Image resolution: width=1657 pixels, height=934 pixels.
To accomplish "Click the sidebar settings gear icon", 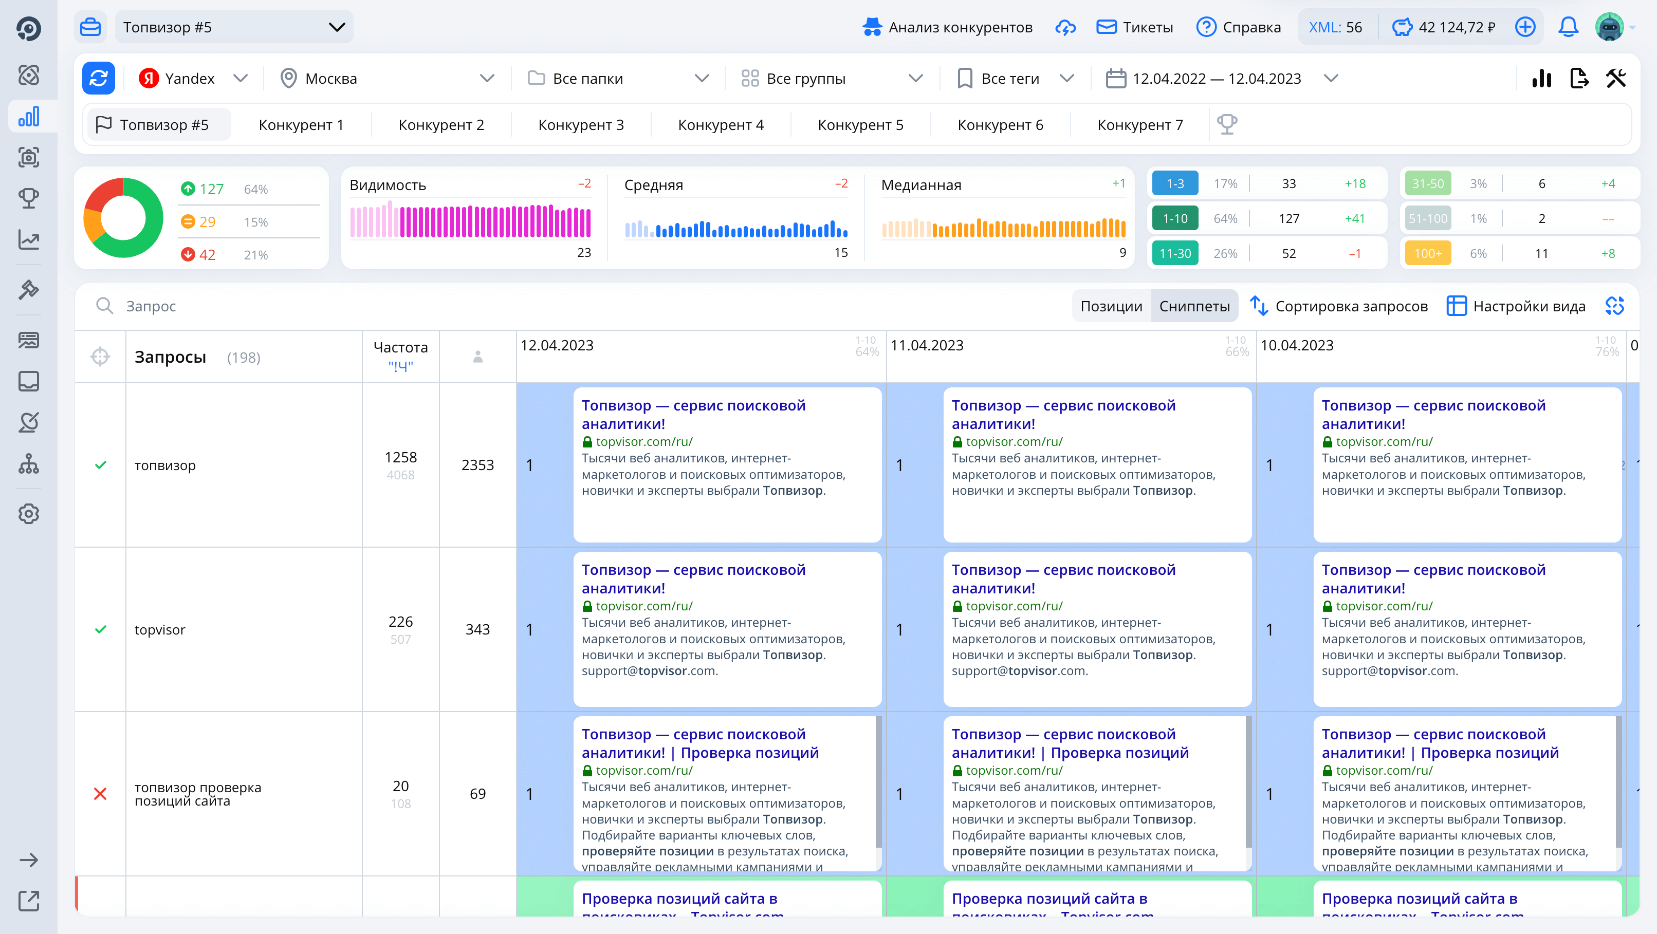I will (28, 514).
